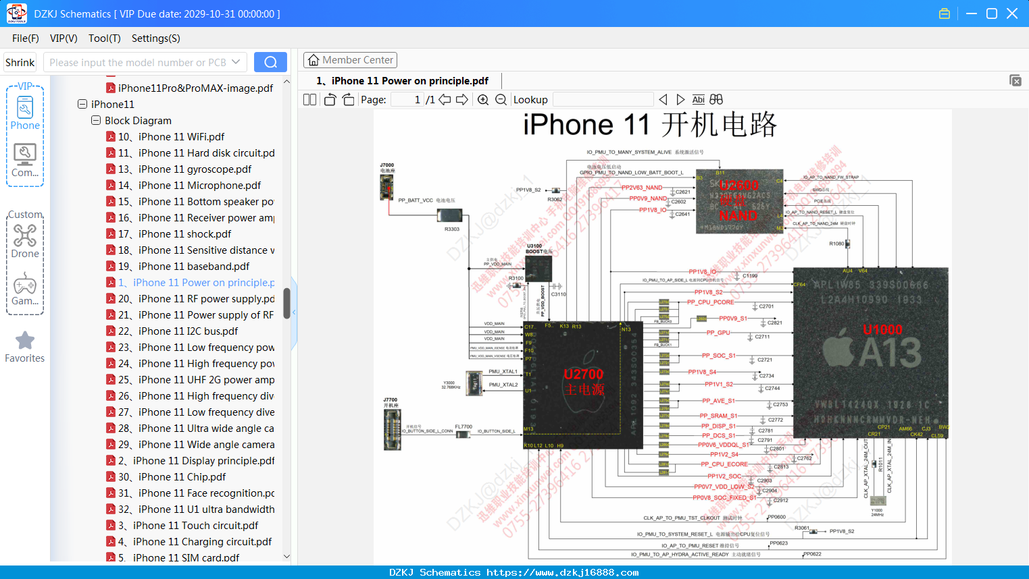
Task: Open the Settings(S) menu
Action: [156, 38]
